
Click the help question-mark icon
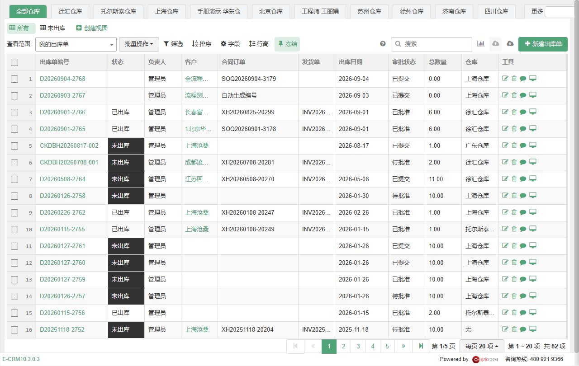tap(383, 44)
